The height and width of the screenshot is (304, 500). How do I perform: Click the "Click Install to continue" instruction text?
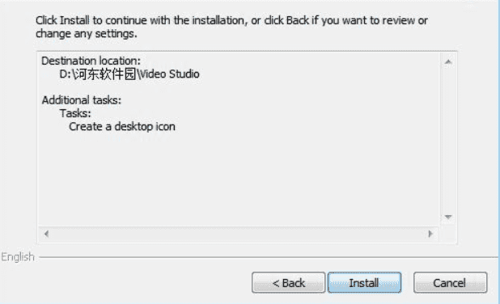(x=231, y=20)
